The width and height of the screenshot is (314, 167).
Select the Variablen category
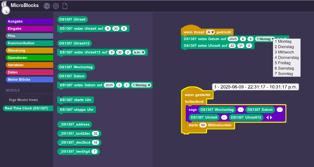tap(29, 65)
